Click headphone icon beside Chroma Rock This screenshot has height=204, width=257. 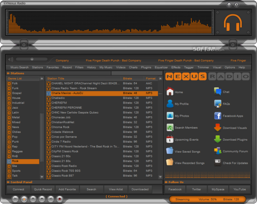[49, 127]
